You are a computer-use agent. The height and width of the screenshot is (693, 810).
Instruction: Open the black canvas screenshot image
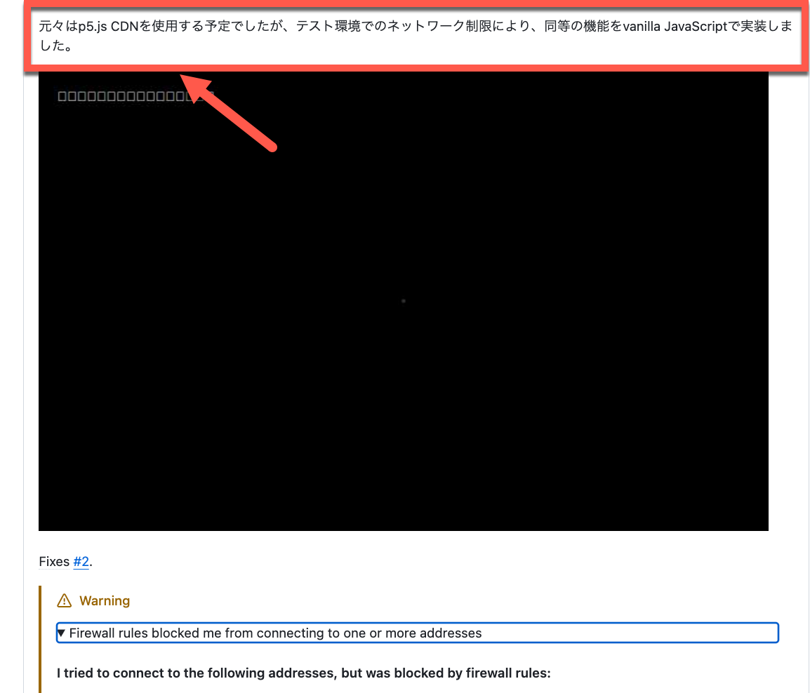click(x=404, y=301)
